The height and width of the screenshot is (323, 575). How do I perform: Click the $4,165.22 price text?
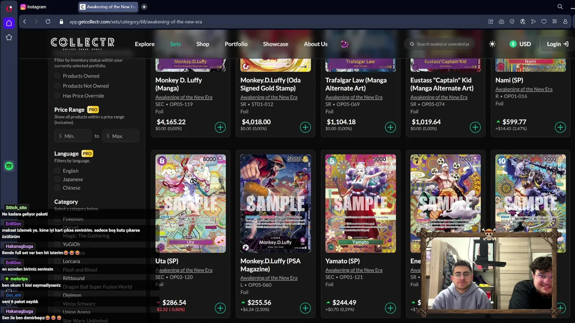(x=171, y=122)
